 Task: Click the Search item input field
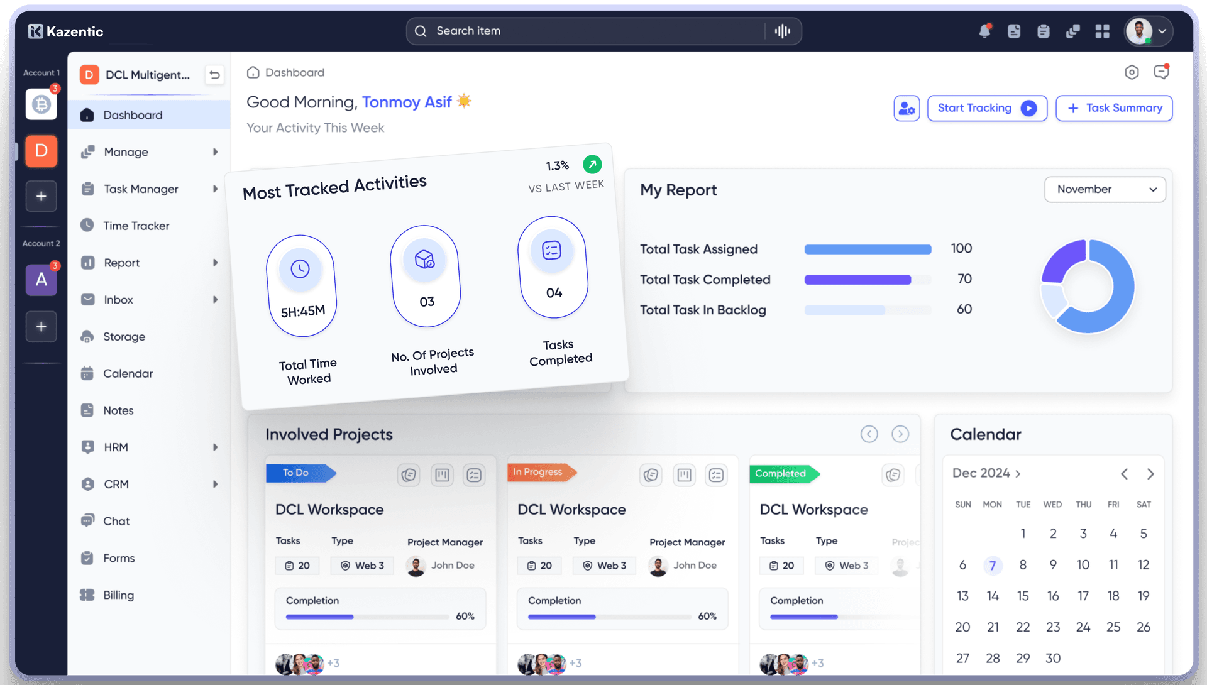pos(603,31)
